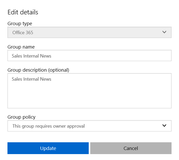Select 'This group requires owner approval' text
Screen dimensions: 179x160
pyautogui.click(x=49, y=126)
